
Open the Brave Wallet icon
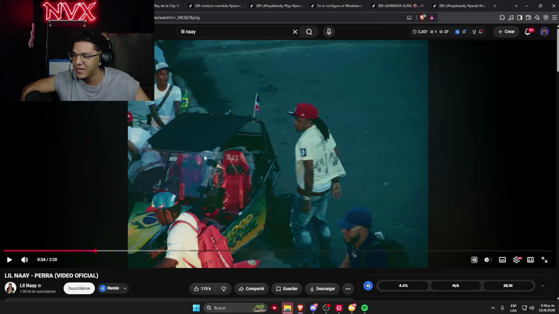click(528, 17)
